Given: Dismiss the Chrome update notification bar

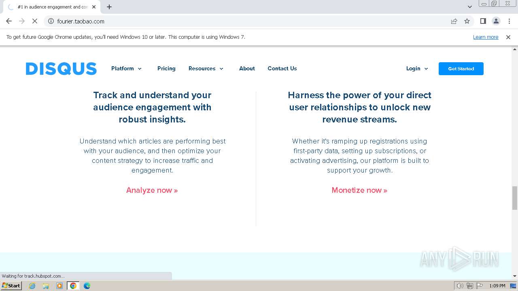Looking at the screenshot, I should 508,37.
